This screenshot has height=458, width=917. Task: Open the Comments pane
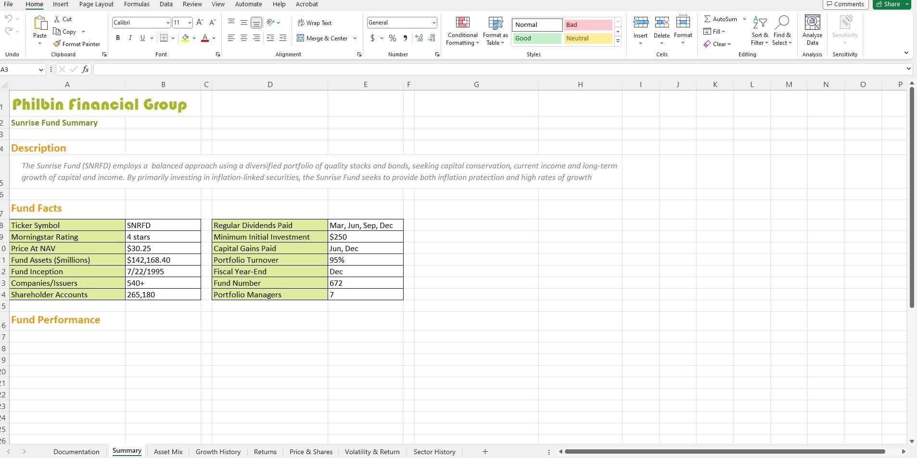point(845,4)
